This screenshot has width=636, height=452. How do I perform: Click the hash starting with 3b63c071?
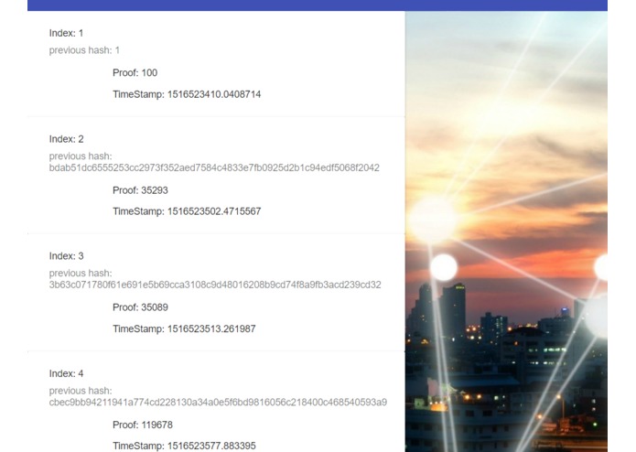click(x=215, y=285)
